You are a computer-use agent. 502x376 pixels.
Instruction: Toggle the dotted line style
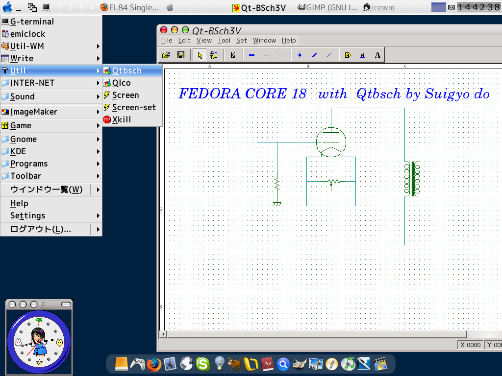281,55
